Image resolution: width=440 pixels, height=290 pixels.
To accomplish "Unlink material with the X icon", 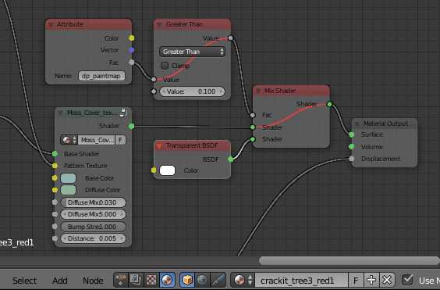I will pyautogui.click(x=387, y=280).
